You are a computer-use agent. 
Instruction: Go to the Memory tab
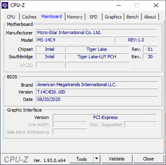(75, 17)
